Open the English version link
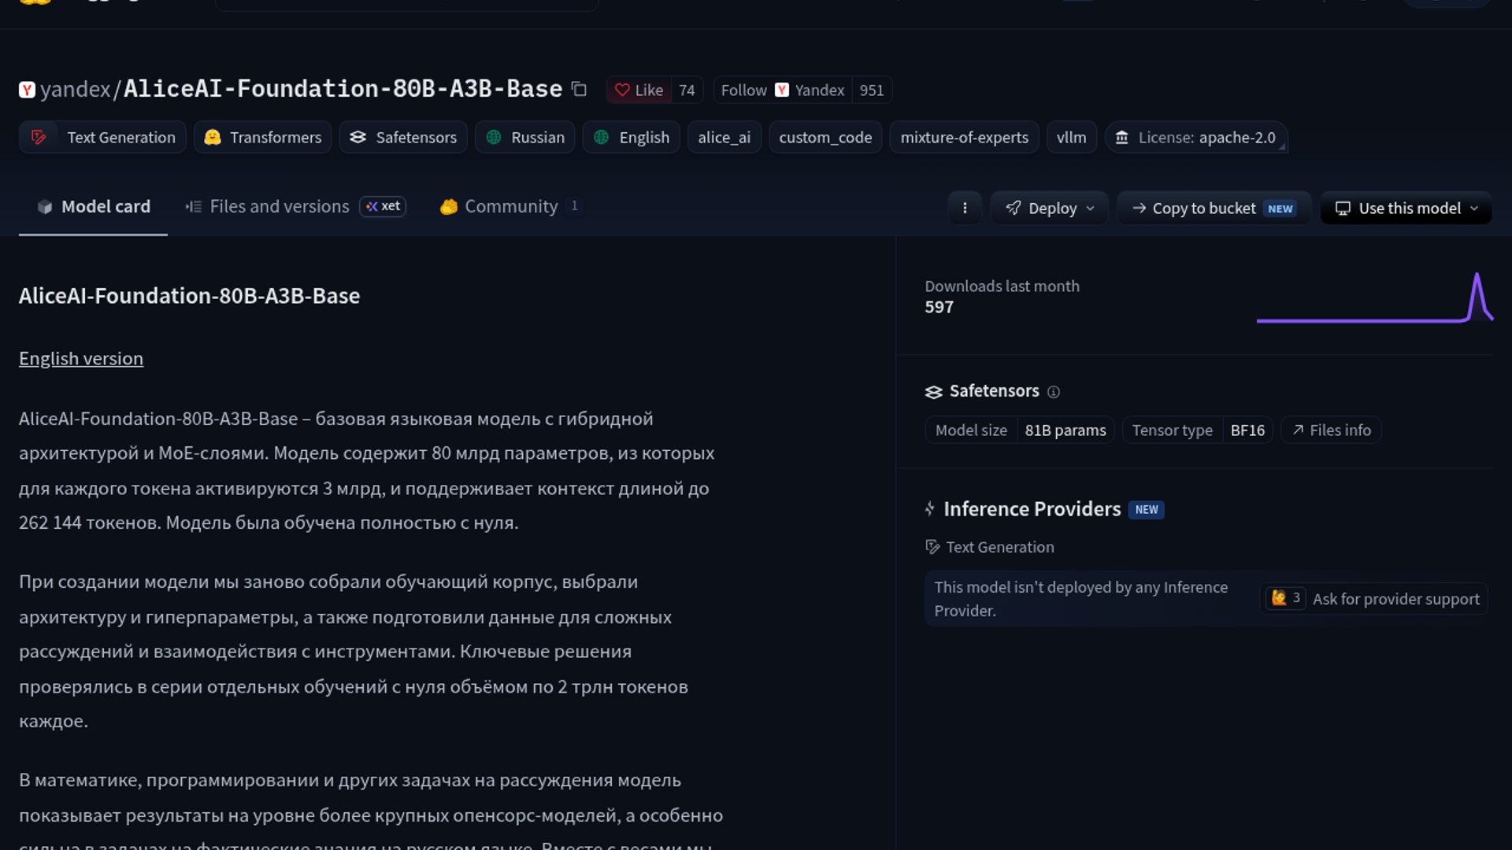 click(x=81, y=359)
